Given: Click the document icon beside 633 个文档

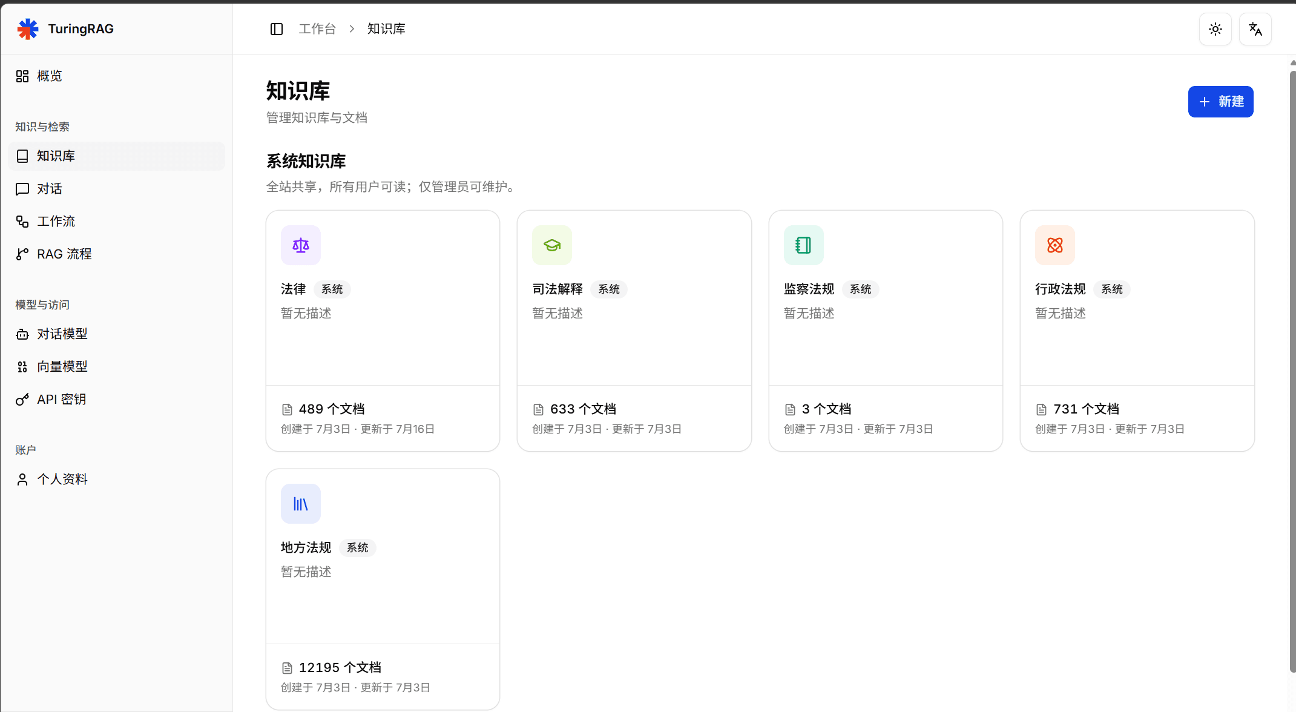Looking at the screenshot, I should click(538, 410).
